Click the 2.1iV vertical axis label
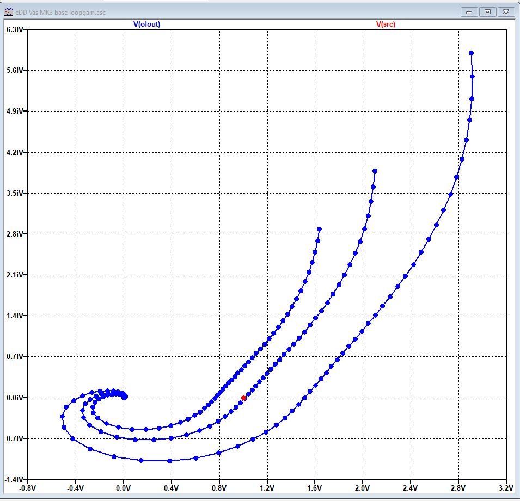The width and height of the screenshot is (520, 501). (15, 275)
